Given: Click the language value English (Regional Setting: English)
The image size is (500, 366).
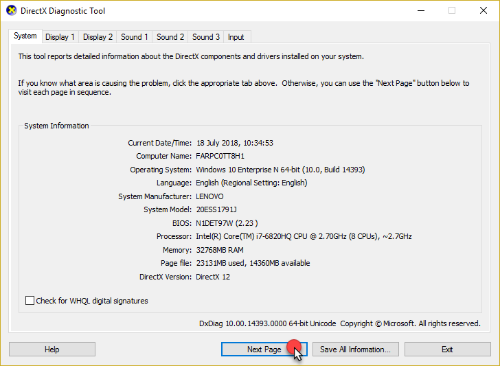Looking at the screenshot, I should [251, 183].
